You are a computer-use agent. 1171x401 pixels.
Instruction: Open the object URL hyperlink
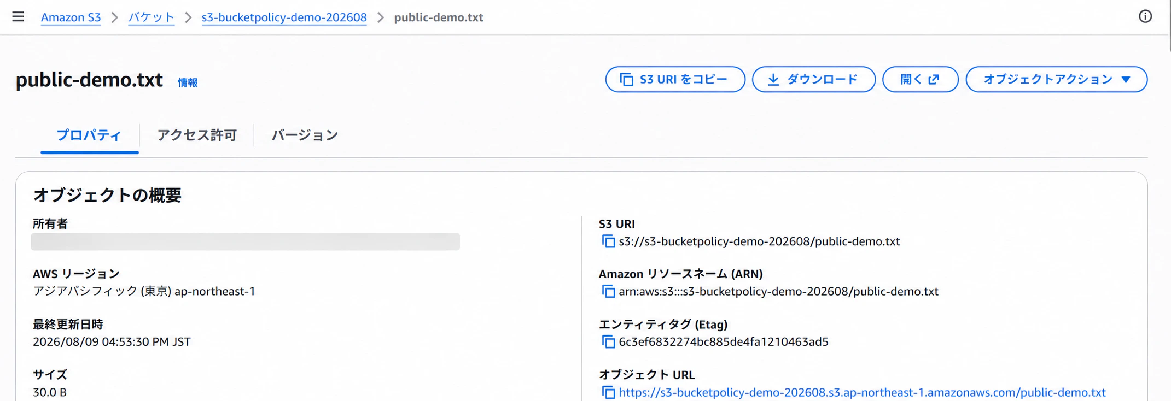pyautogui.click(x=862, y=392)
